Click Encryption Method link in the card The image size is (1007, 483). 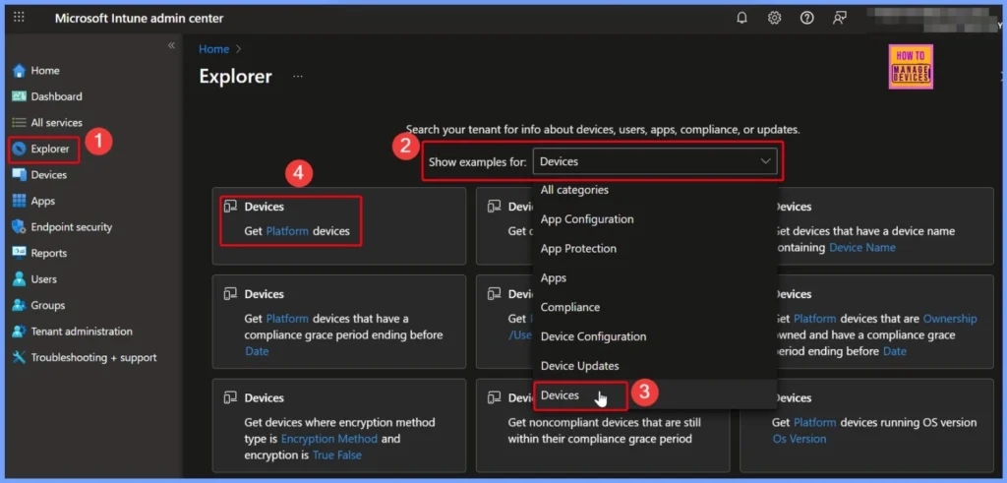click(x=329, y=439)
